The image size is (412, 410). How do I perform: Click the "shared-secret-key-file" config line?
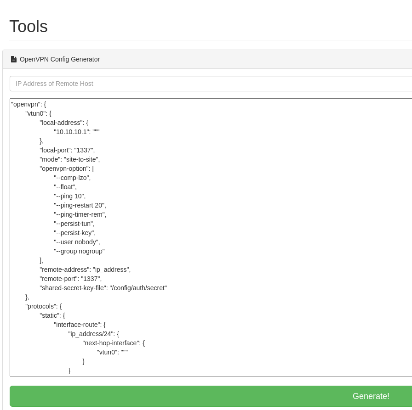click(103, 288)
